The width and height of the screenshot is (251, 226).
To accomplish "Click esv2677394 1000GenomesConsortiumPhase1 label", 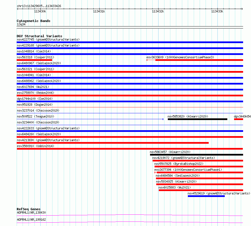I will pos(188,170).
